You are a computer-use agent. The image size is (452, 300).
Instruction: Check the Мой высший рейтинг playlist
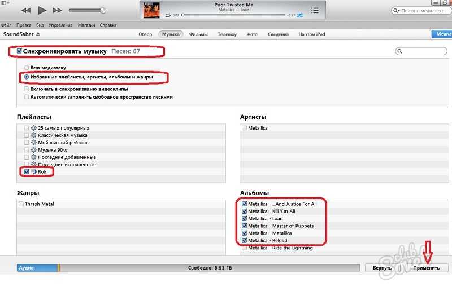click(27, 142)
